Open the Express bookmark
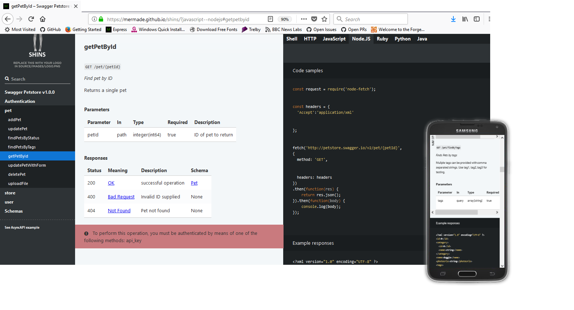The image size is (574, 310). click(x=116, y=30)
